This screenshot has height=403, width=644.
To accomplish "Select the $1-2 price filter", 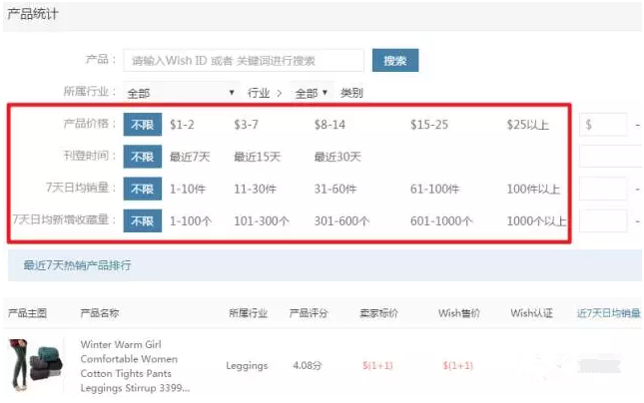I will pyautogui.click(x=182, y=125).
